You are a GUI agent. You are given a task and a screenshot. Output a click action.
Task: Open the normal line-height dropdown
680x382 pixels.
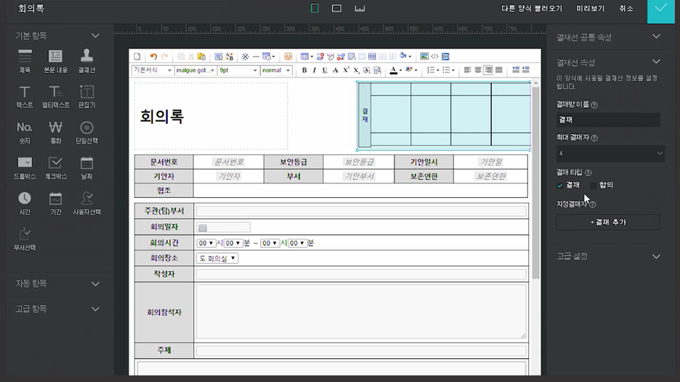[276, 70]
